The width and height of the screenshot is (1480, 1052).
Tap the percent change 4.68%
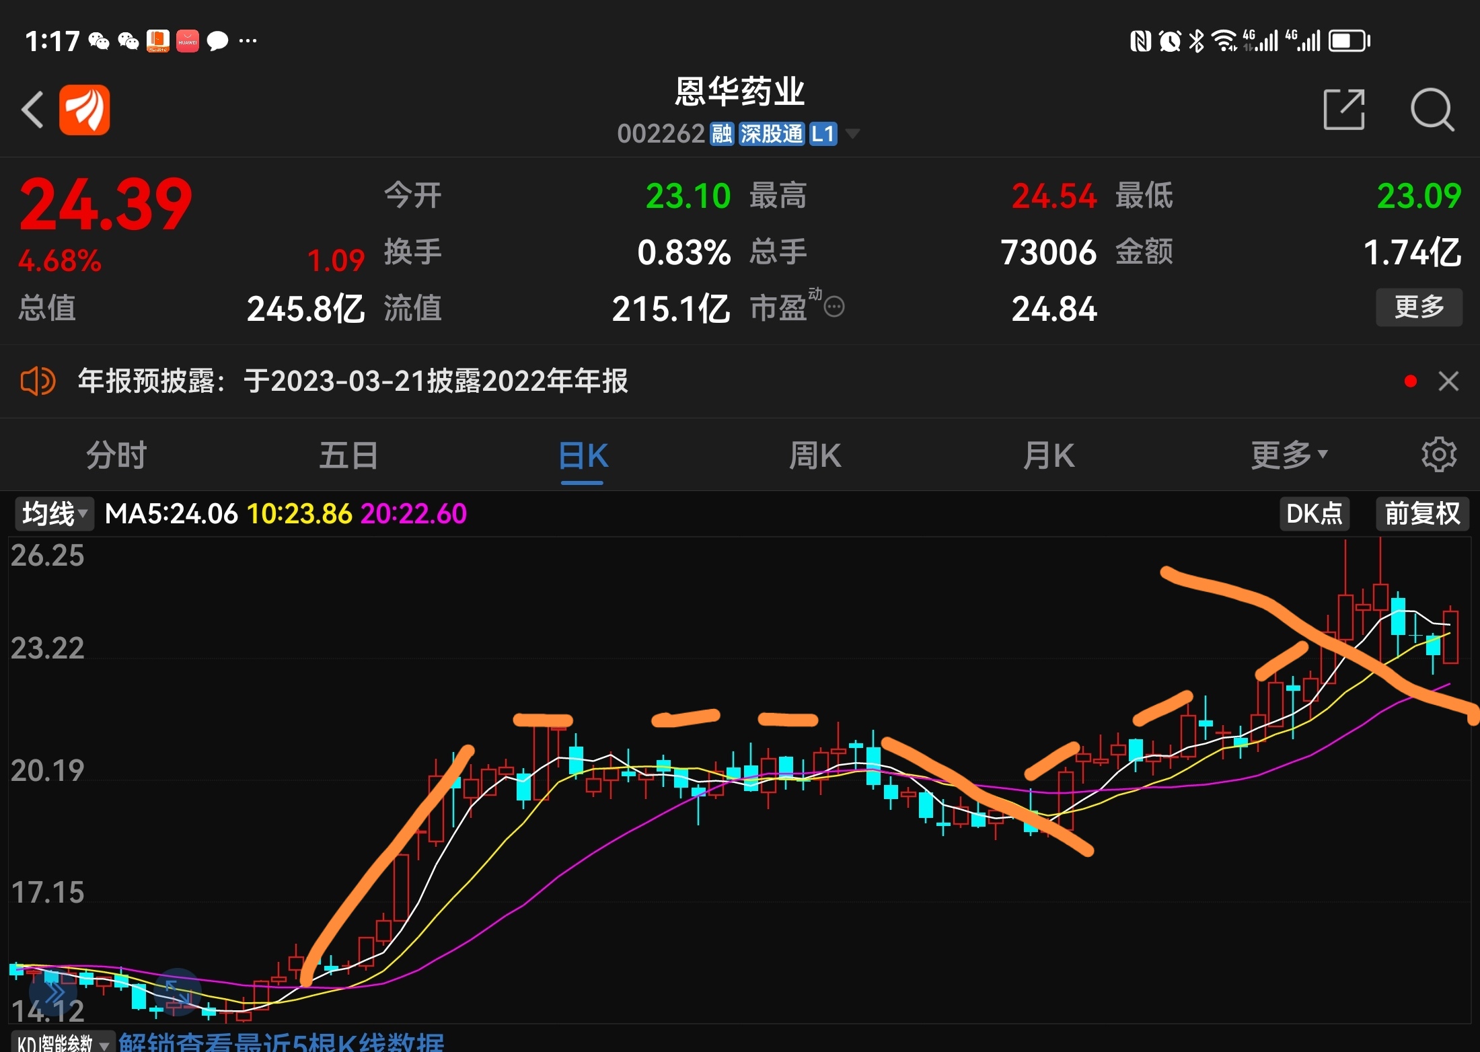[x=60, y=260]
